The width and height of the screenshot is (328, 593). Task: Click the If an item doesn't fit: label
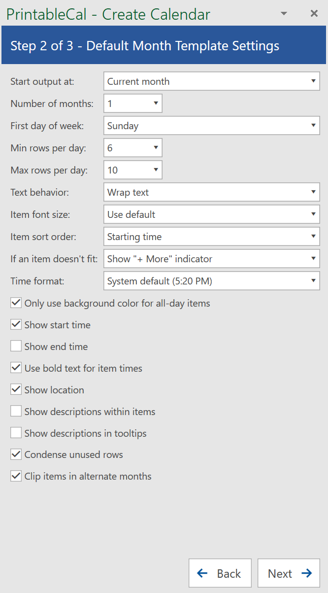pyautogui.click(x=54, y=259)
